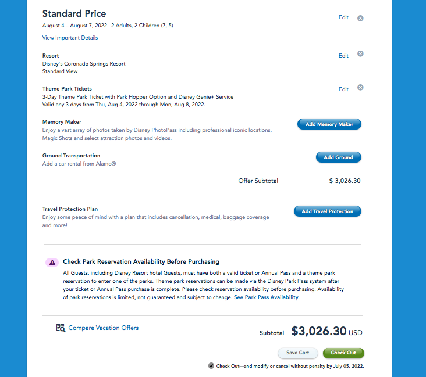Click the Standard Price heading
The width and height of the screenshot is (426, 377).
[74, 13]
